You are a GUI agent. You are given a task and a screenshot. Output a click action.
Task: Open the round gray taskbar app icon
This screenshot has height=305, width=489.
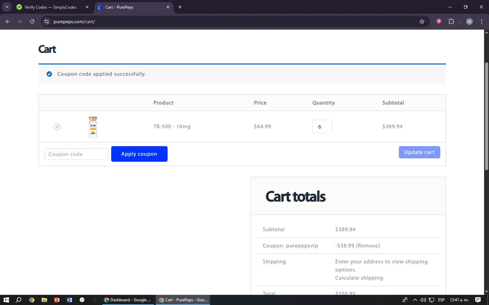82,300
